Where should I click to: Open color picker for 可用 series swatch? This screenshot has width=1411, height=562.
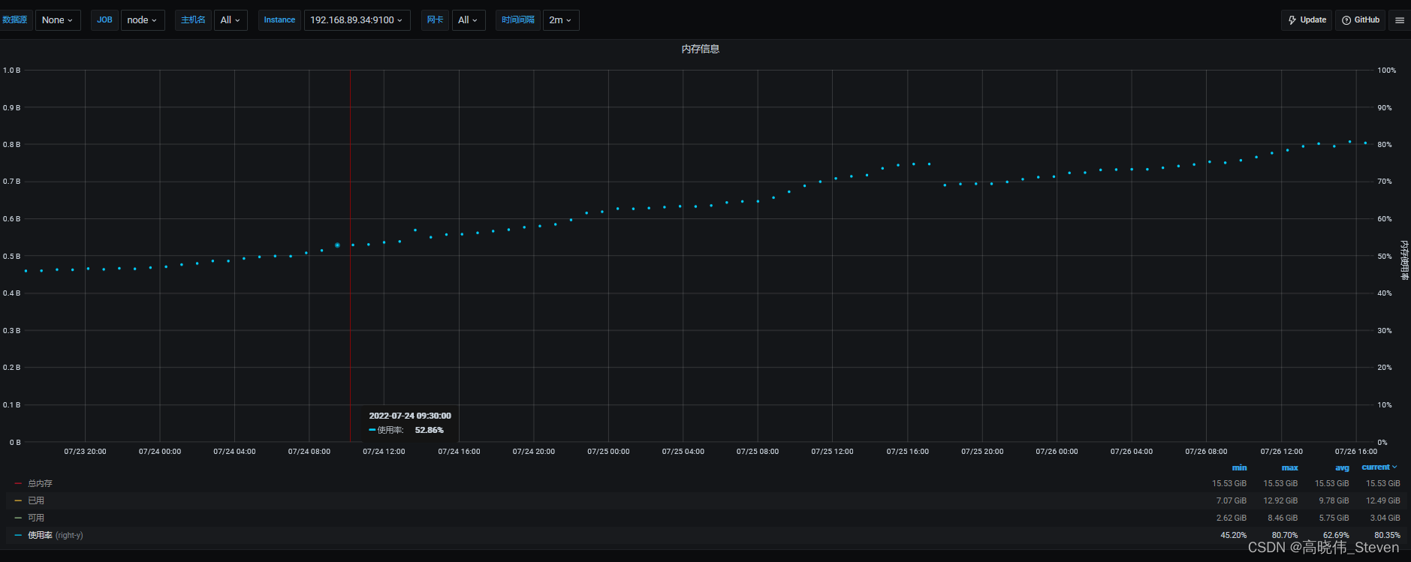click(18, 518)
